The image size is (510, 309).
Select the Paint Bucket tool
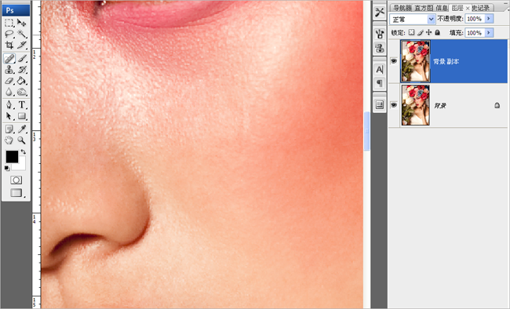tap(22, 81)
